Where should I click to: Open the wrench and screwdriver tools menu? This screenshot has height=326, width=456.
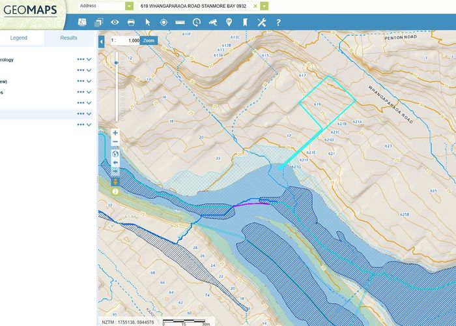tap(262, 22)
